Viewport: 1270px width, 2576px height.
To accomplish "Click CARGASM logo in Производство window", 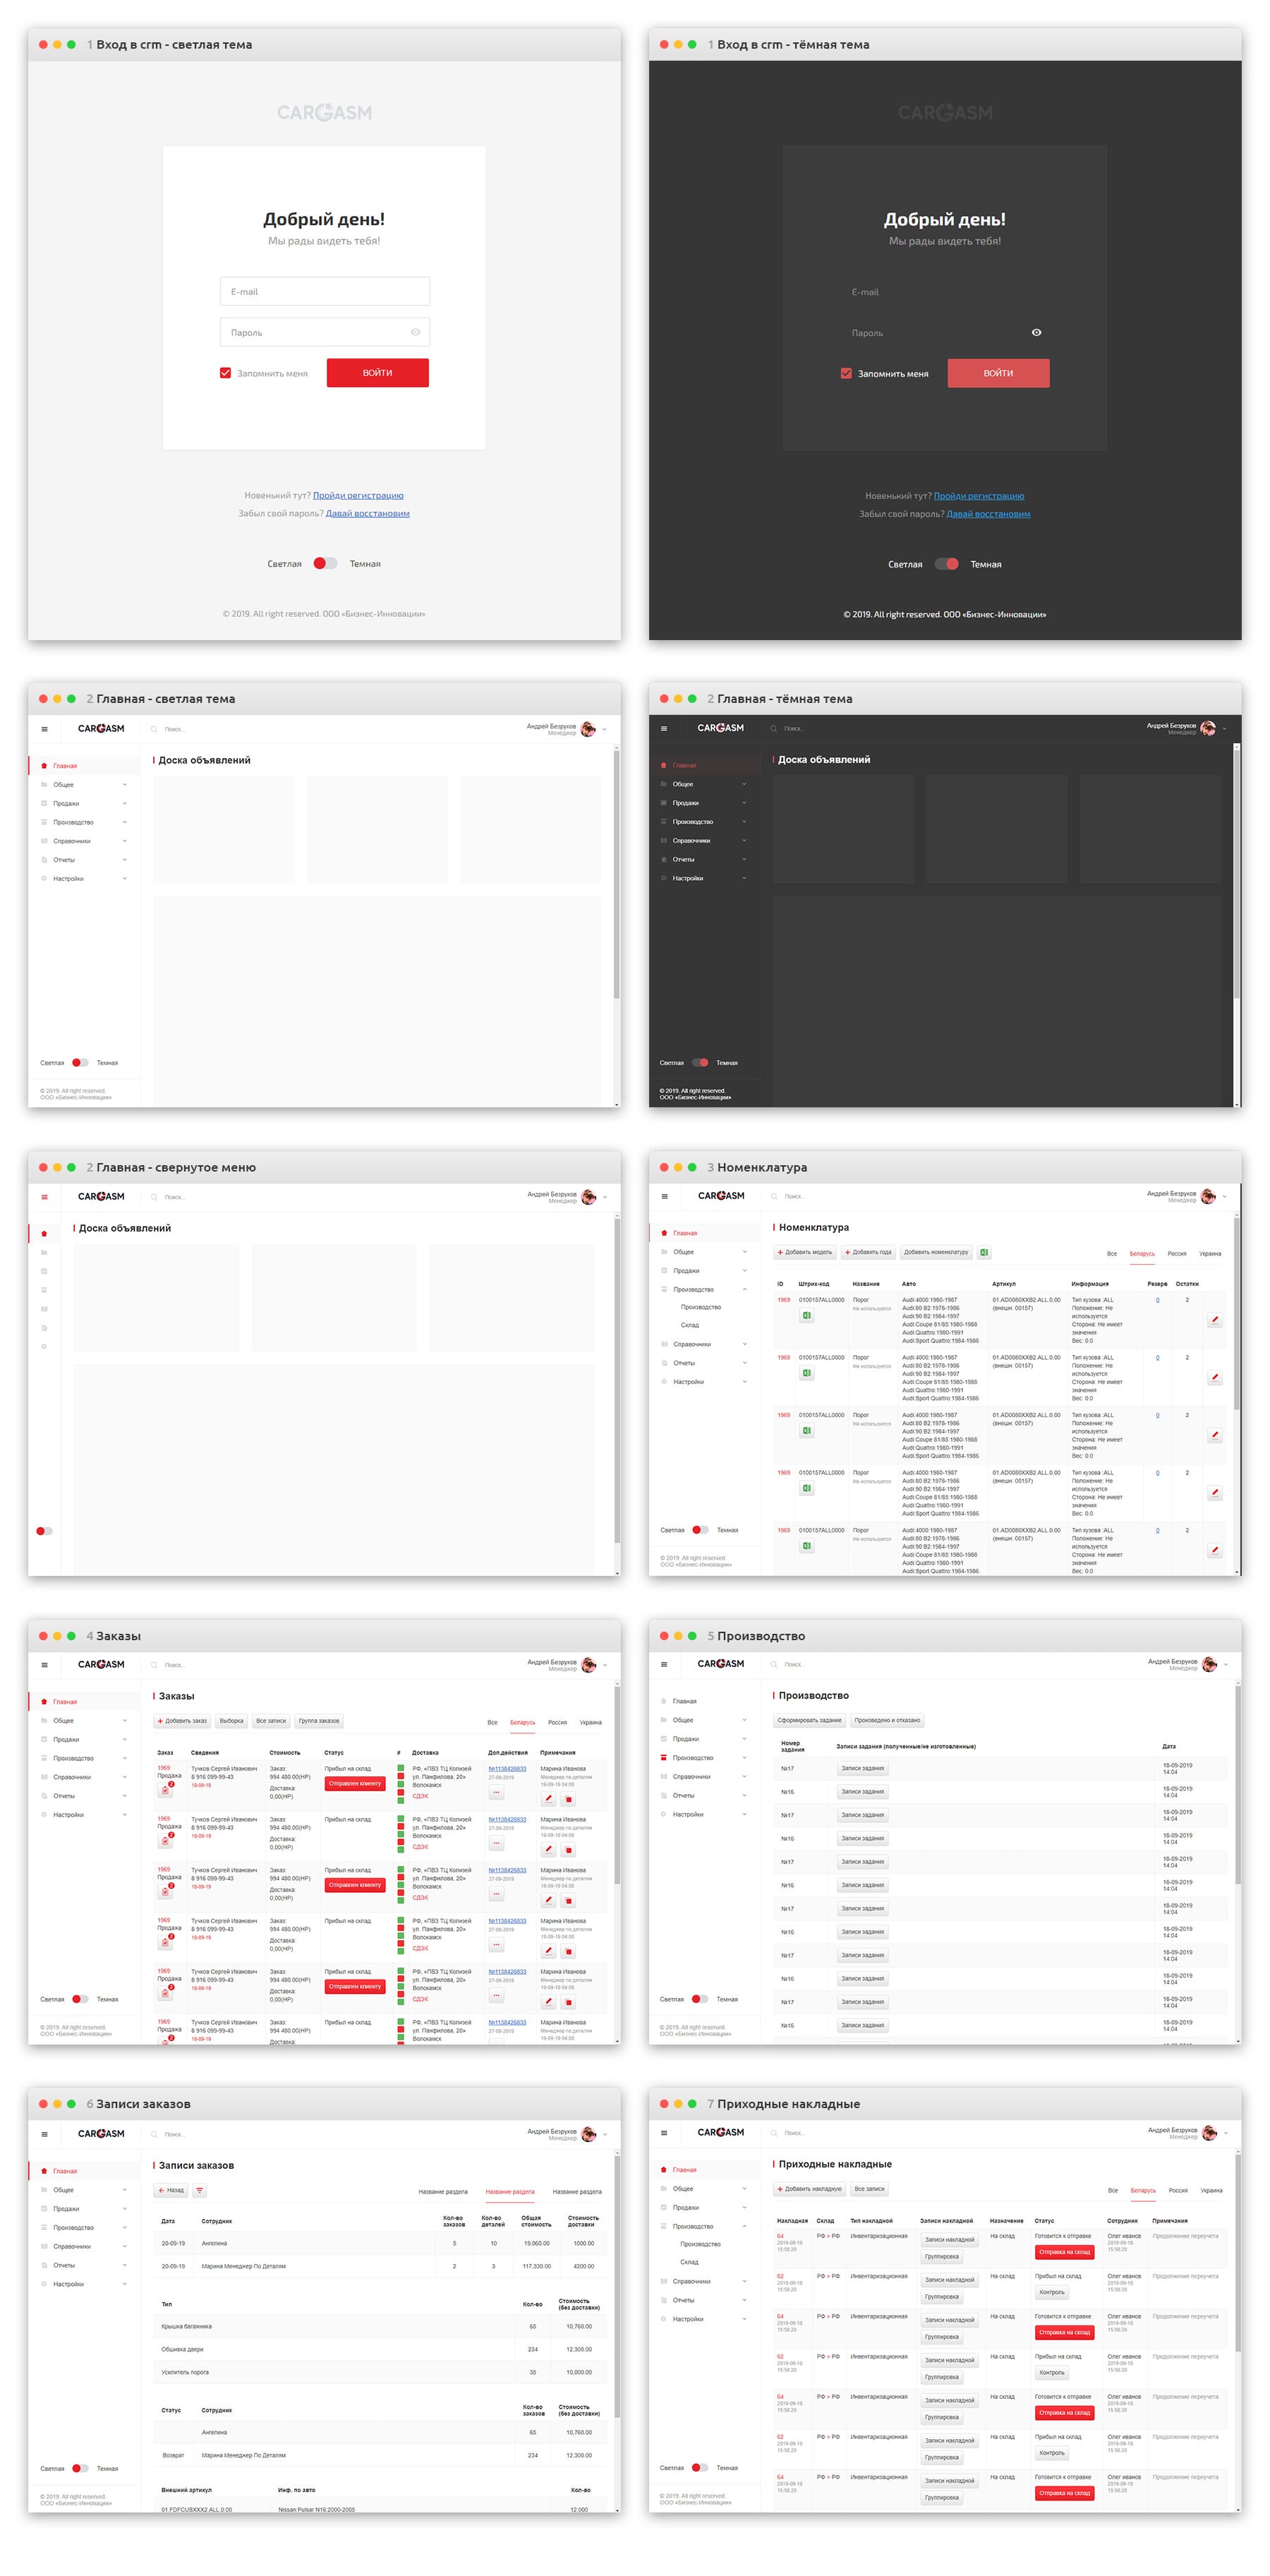I will pyautogui.click(x=721, y=1663).
